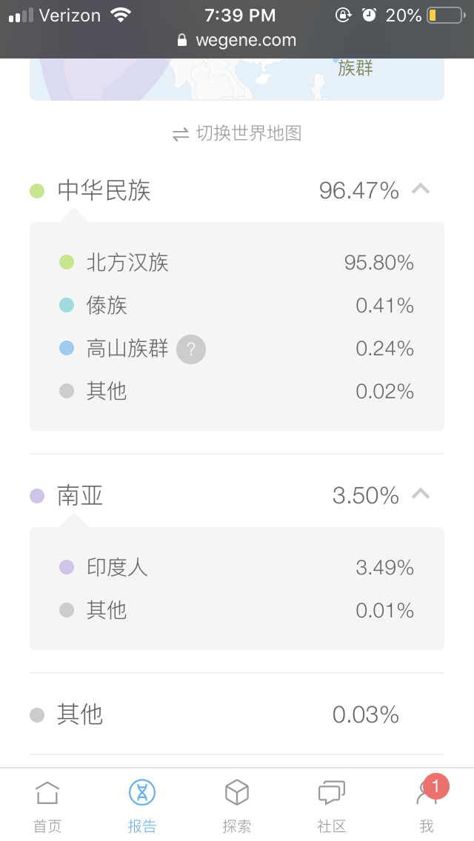Click the lock icon beside wegene.com
The width and height of the screenshot is (474, 841).
point(182,40)
